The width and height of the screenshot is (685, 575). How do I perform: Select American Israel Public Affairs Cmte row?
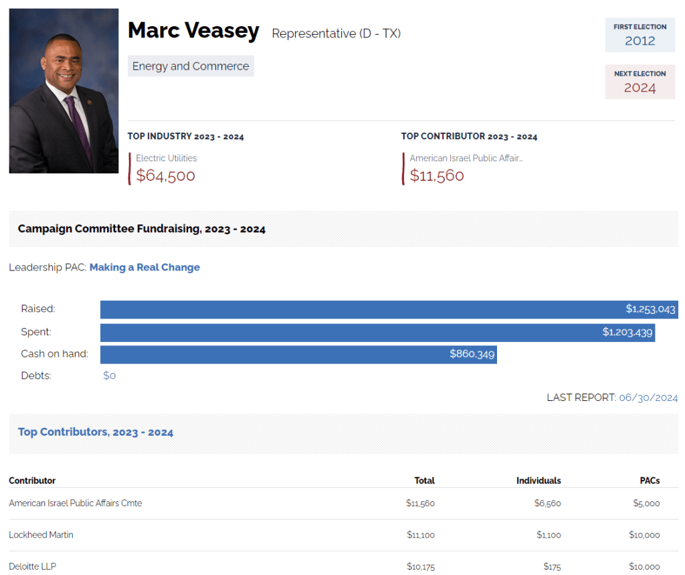[x=76, y=503]
